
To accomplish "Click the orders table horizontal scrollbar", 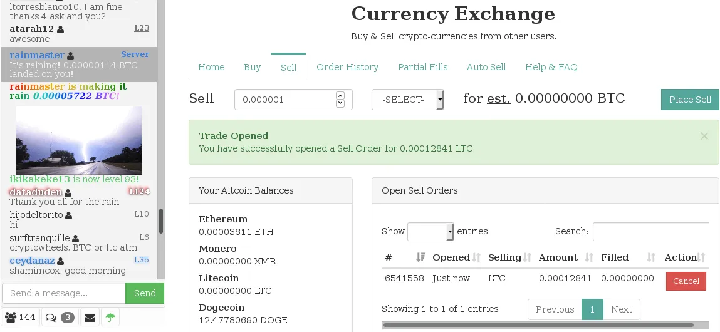I will [x=538, y=325].
